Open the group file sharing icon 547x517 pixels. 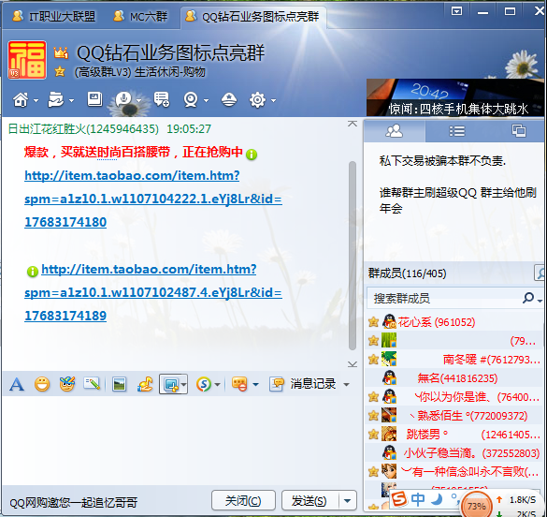(x=56, y=100)
